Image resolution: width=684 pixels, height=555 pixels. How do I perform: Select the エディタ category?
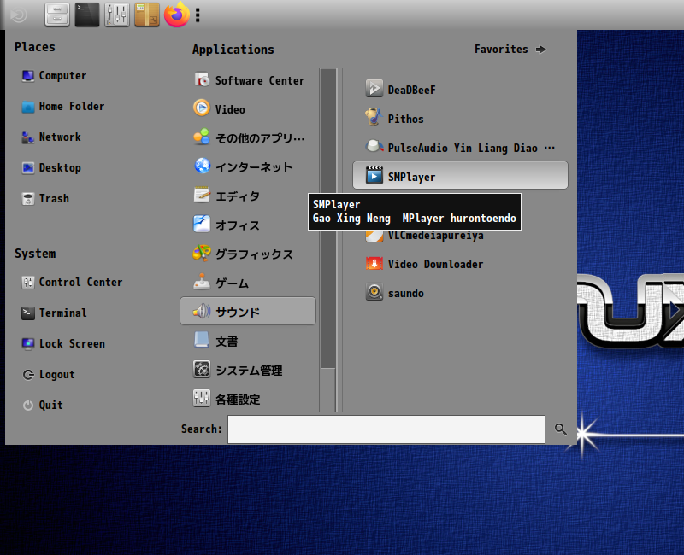[x=248, y=196]
